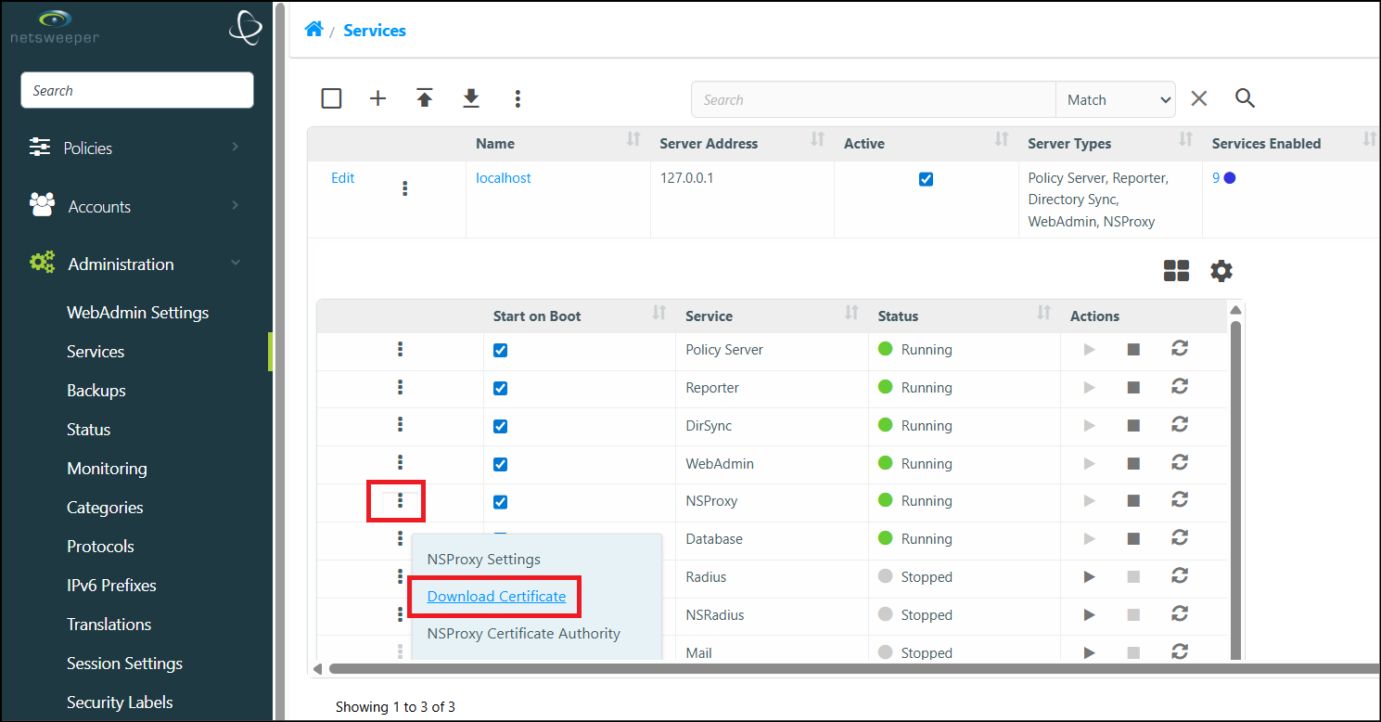
Task: Switch to grid view icon
Action: click(1176, 271)
